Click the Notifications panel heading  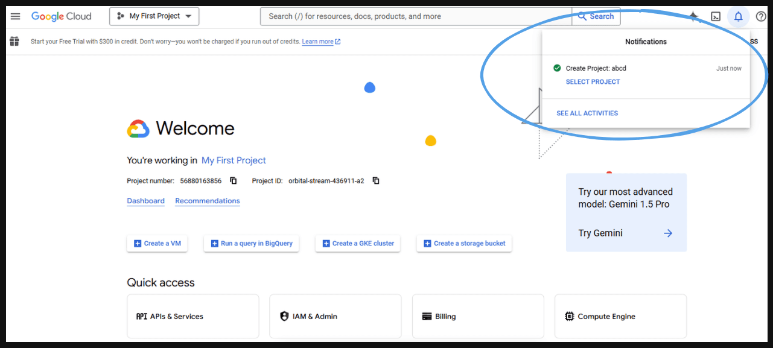646,42
